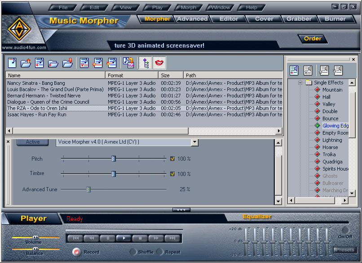Open the Window menu
362x263 pixels.
[220, 8]
